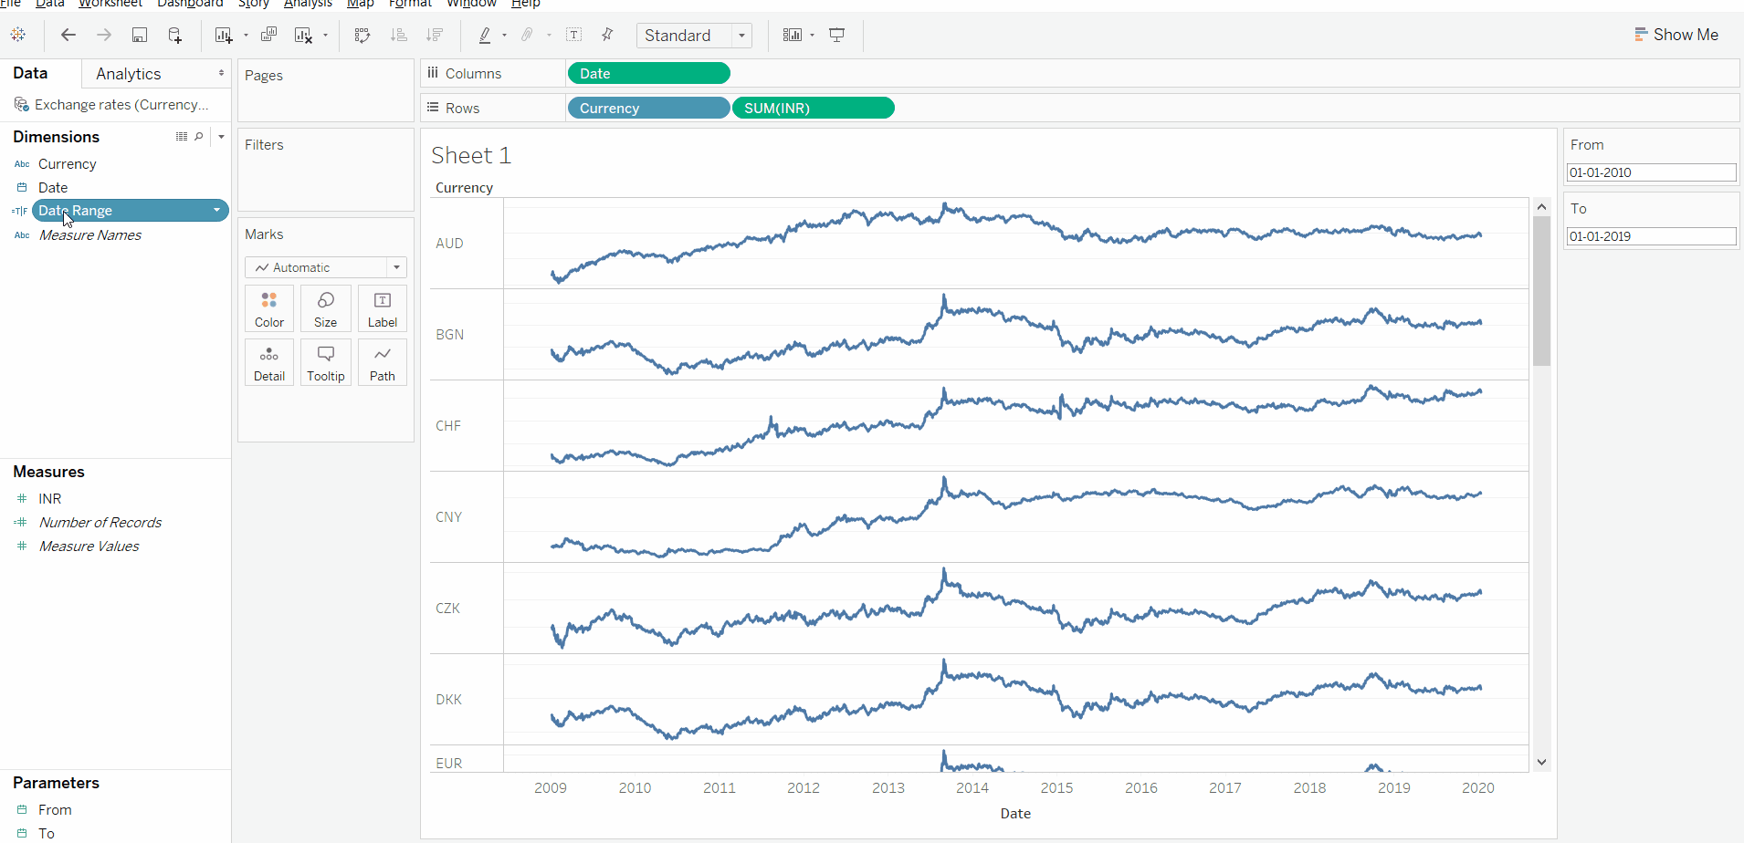Click the Sheet 1 title

click(471, 156)
